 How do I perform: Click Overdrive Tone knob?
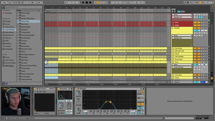point(69,106)
